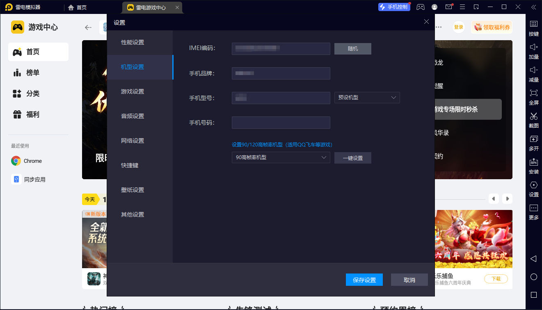Open the 按键 keyboard mapping icon
Screen dimensions: 542x310
point(533,24)
